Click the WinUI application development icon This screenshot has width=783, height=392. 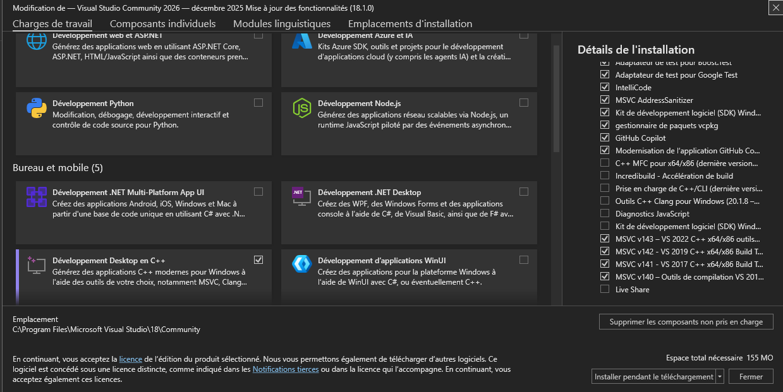point(302,264)
